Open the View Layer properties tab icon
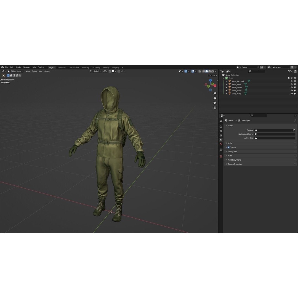Screen dimensions: 298x298 click(x=221, y=135)
